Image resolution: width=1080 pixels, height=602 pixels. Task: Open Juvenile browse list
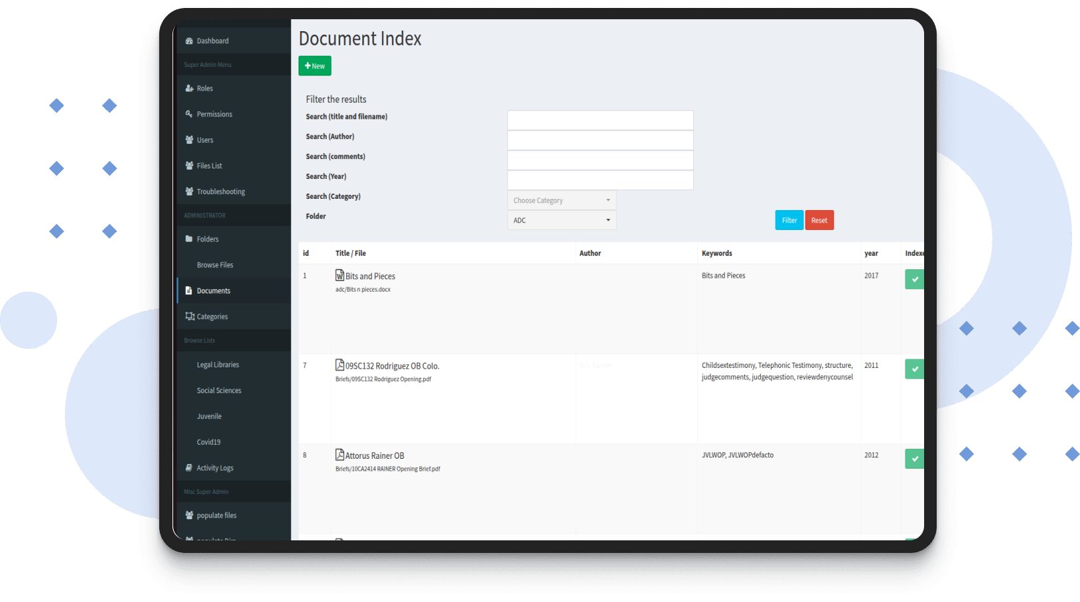tap(234, 416)
